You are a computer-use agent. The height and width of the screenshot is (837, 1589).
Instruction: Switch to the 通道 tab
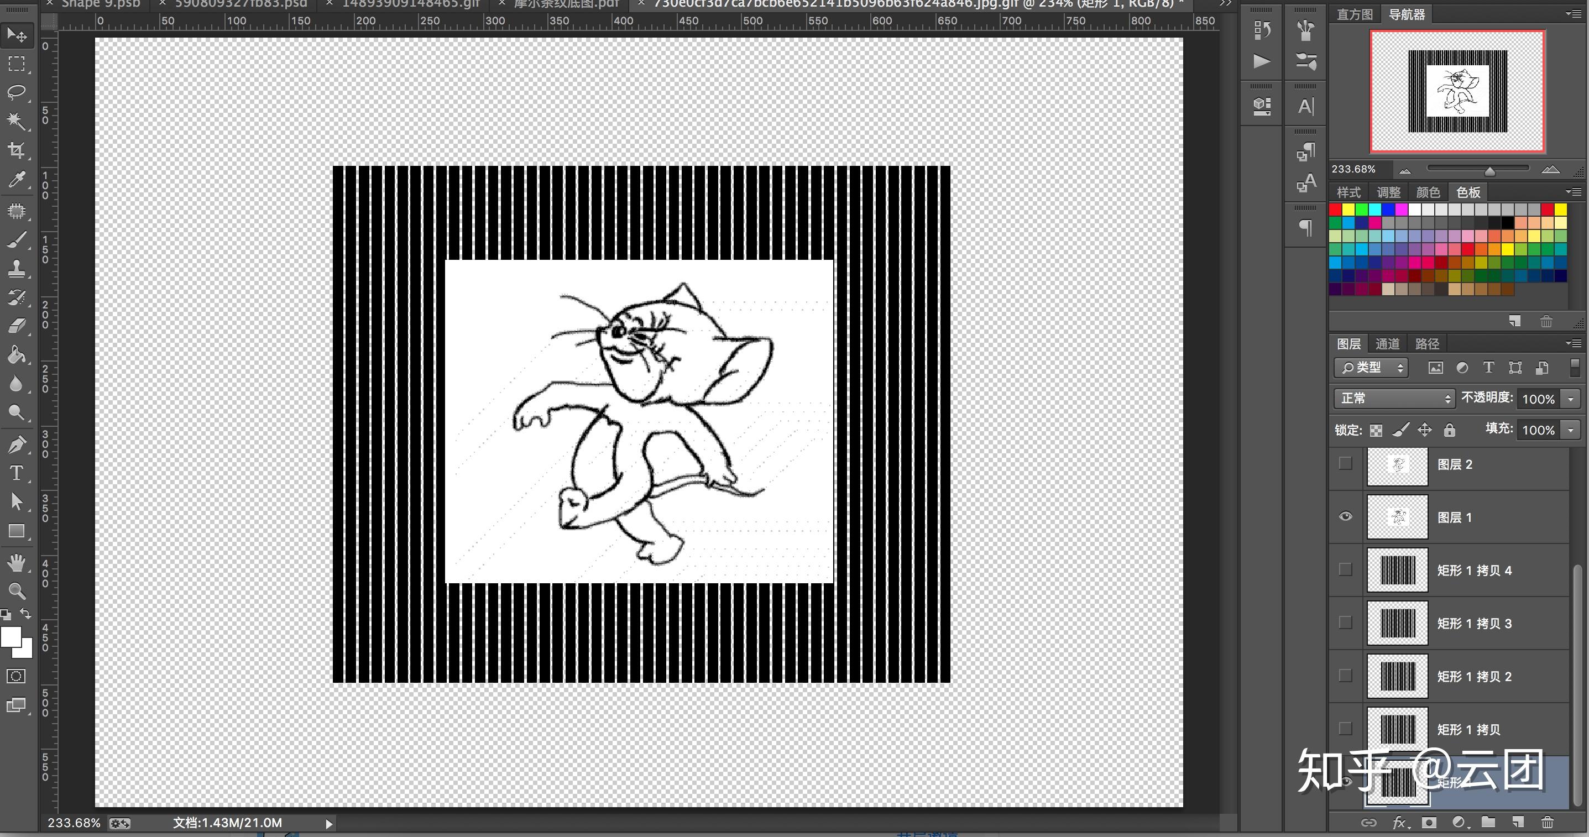point(1388,343)
